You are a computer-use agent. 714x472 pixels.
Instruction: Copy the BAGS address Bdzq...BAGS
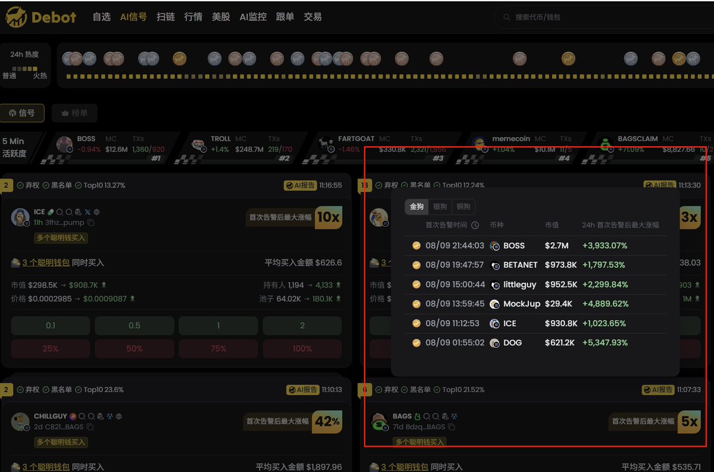tap(452, 427)
